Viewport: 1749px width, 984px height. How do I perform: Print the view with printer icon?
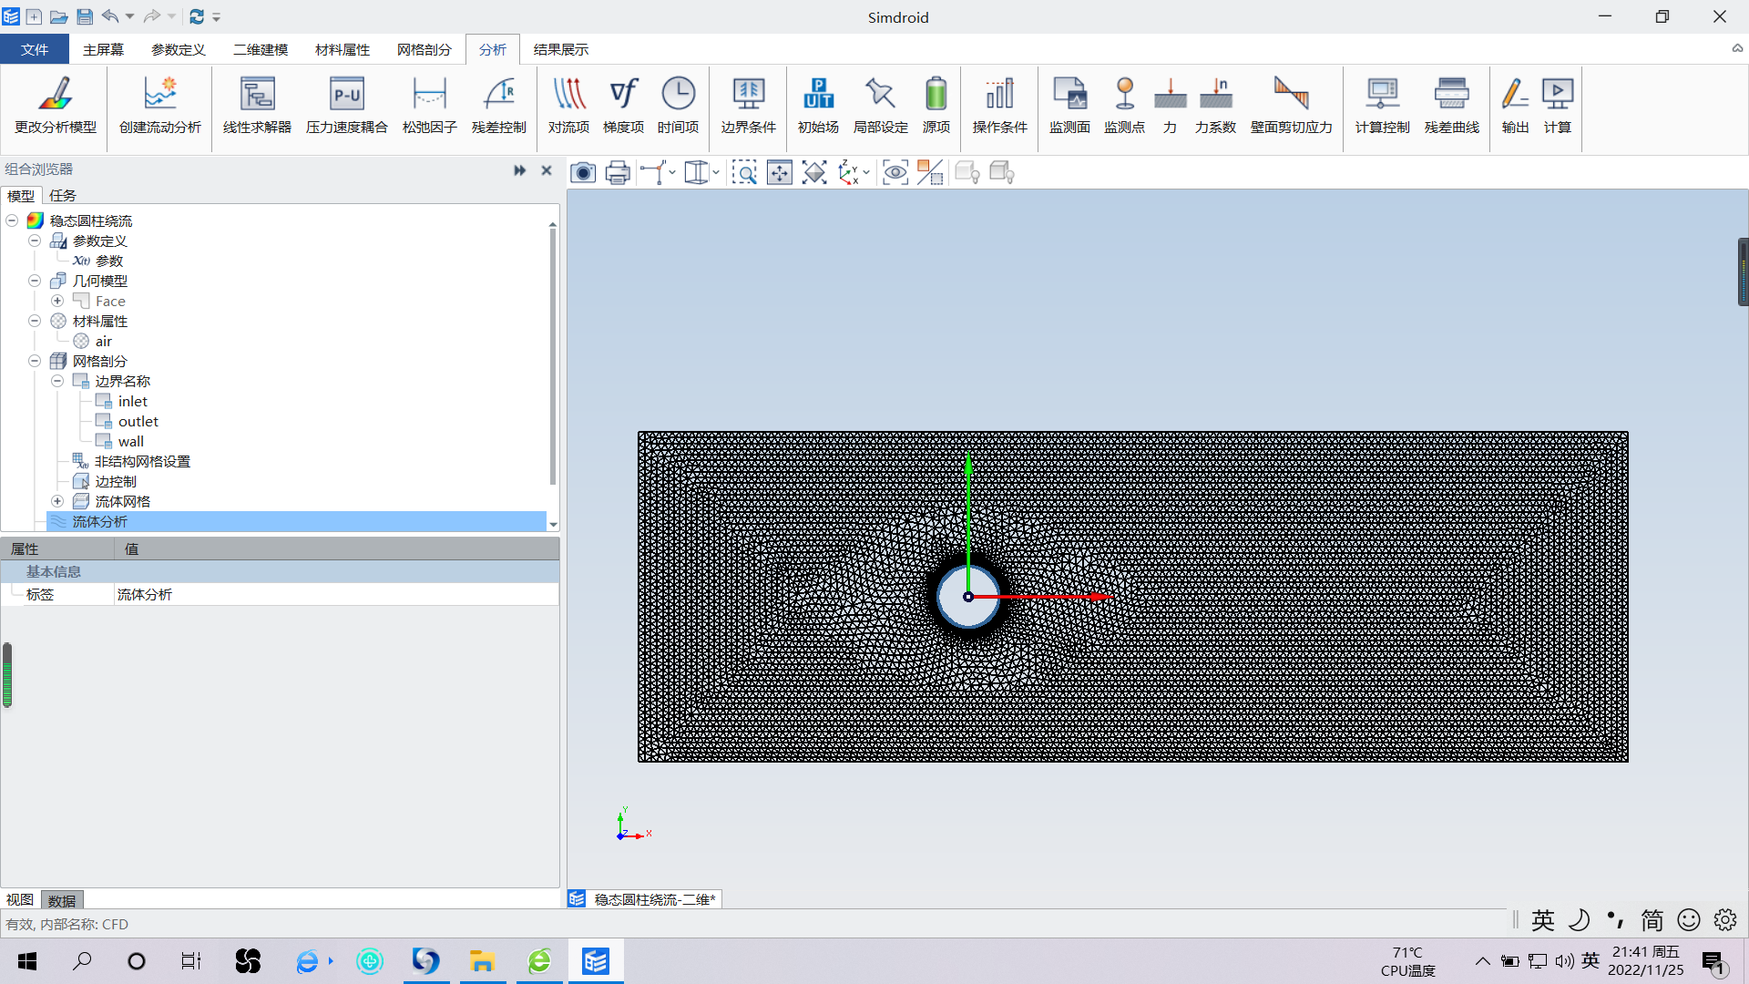618,172
